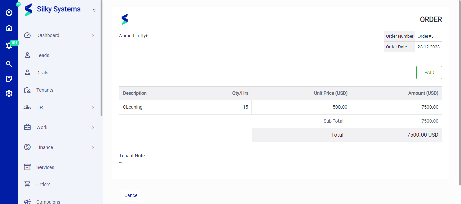The width and height of the screenshot is (461, 204).
Task: Click the Dashboard speedometer icon
Action: click(27, 35)
